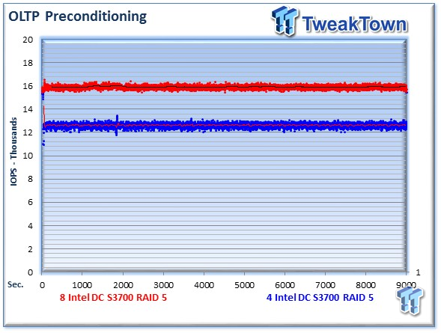Screen dimensions: 441x333
Task: Click the y-axis value 10
Action: point(28,156)
